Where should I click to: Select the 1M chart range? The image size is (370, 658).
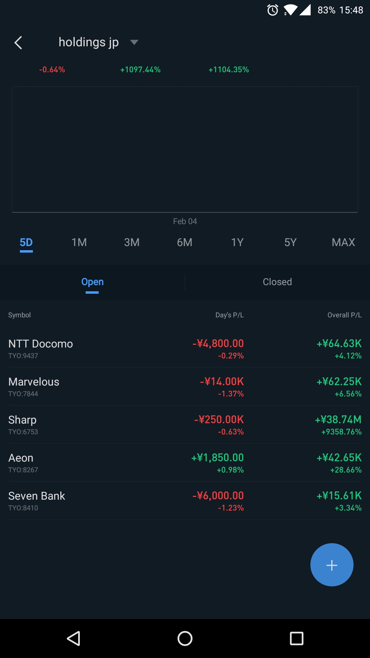(x=79, y=242)
